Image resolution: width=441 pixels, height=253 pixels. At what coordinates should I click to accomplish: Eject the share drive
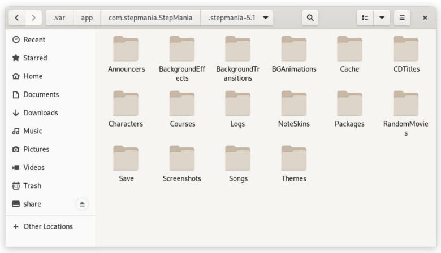[82, 204]
